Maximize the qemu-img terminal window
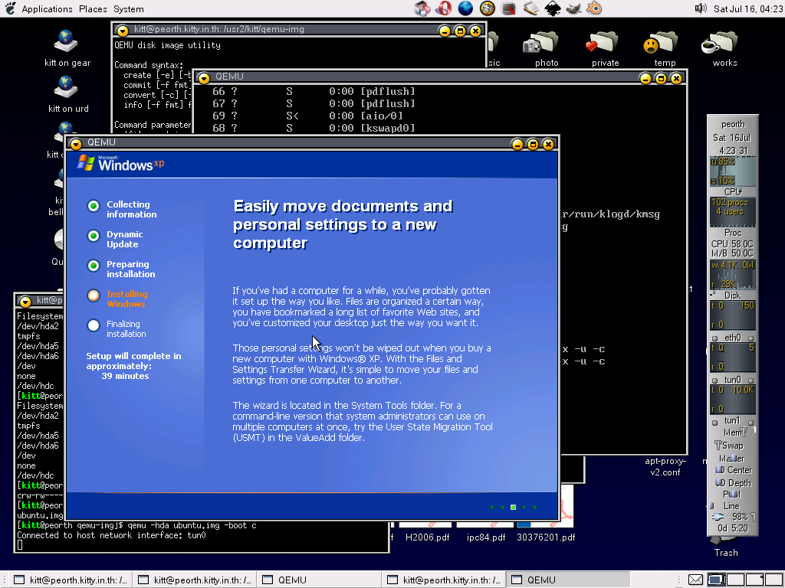The width and height of the screenshot is (785, 588). click(x=460, y=31)
